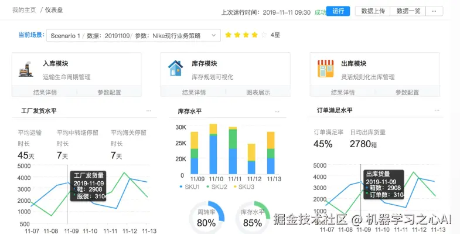Screen dimensions: 460x234
Task: Click the 4星 rating label
Action: 275,35
